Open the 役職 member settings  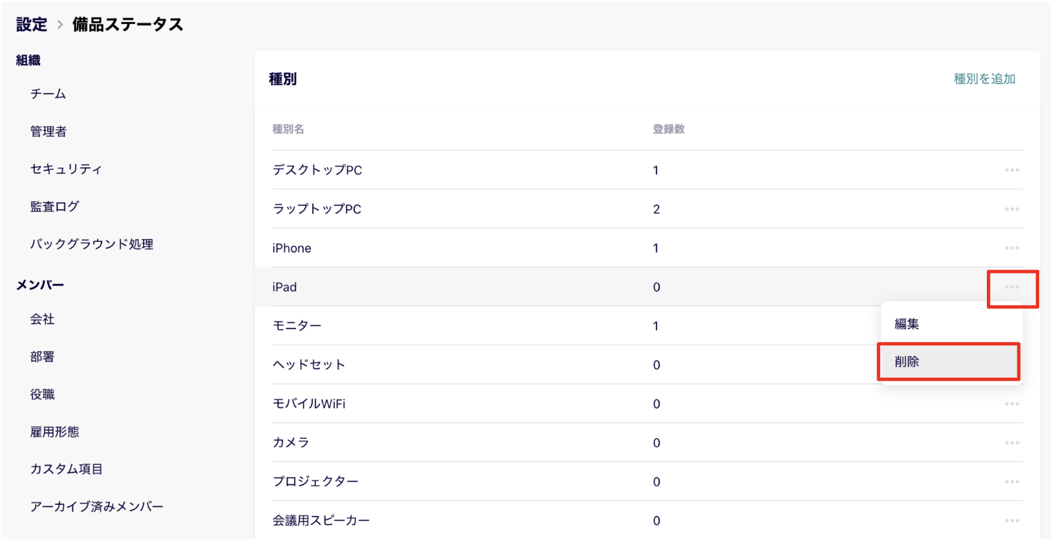click(x=42, y=394)
